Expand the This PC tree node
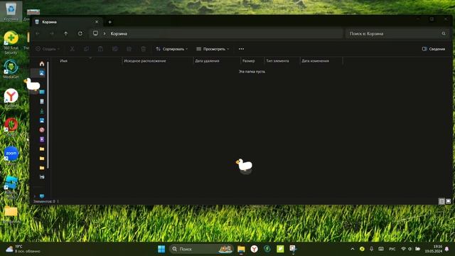The width and height of the screenshot is (455, 256). 35,196
